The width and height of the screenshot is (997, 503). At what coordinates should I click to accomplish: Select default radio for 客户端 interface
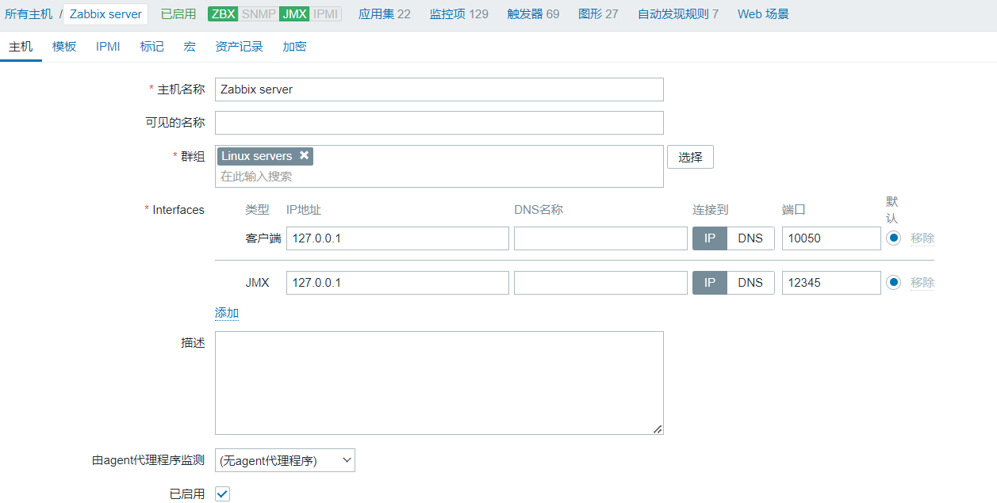(894, 238)
